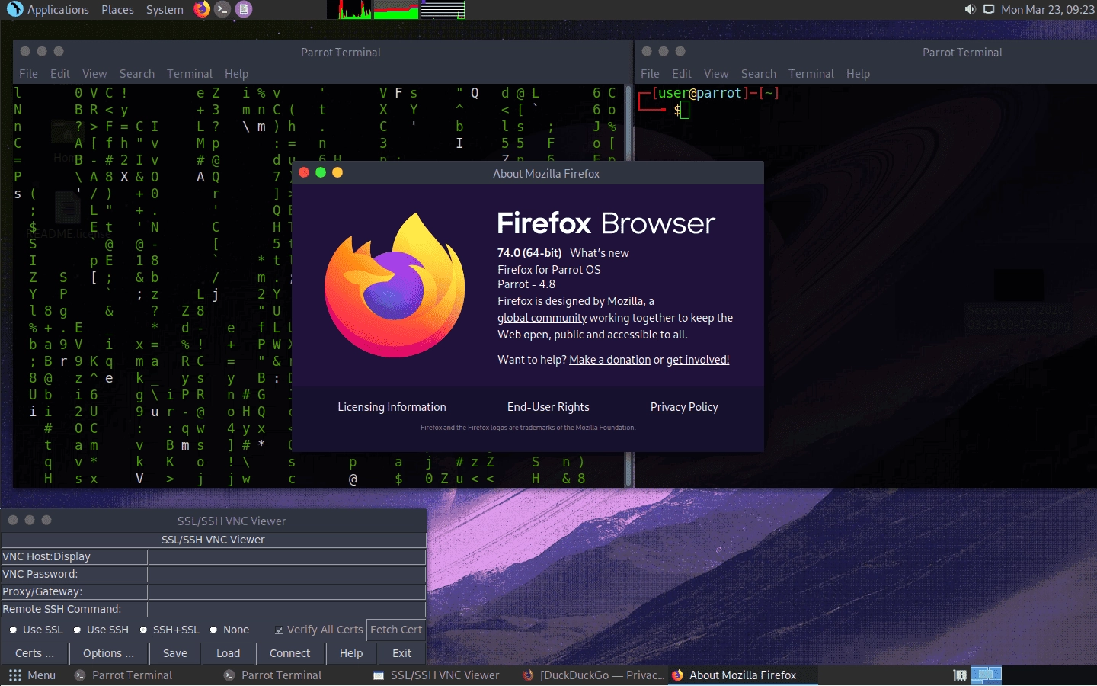Open the Mozilla link in About dialog
This screenshot has height=686, width=1097.
625,301
